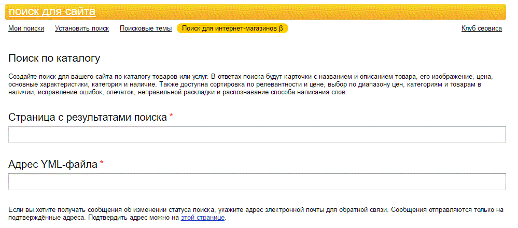Open the "Установить поиск" section
The height and width of the screenshot is (228, 518).
(x=82, y=28)
